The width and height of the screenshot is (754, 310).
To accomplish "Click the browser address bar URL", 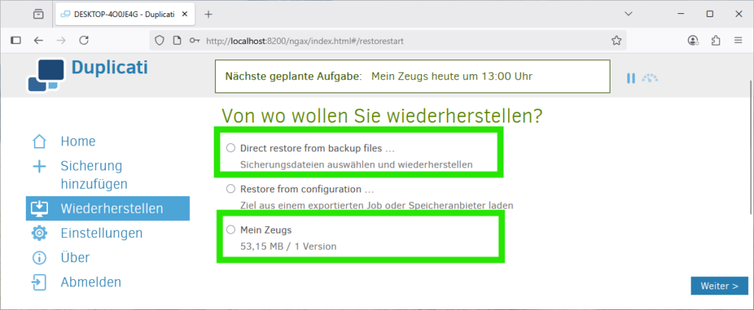I will [x=305, y=41].
